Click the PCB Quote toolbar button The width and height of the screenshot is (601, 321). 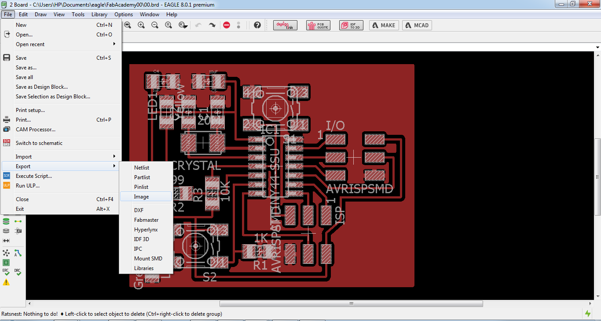318,25
